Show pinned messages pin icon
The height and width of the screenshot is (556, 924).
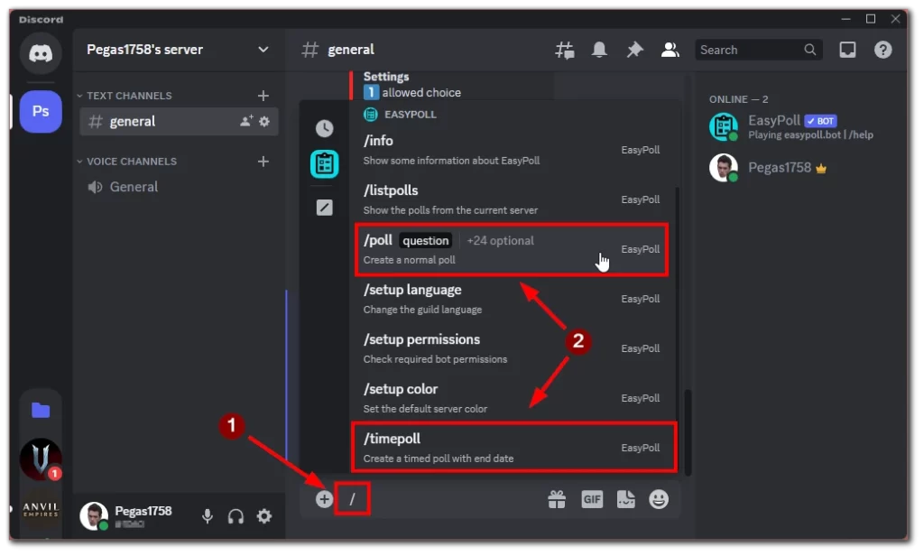click(634, 50)
